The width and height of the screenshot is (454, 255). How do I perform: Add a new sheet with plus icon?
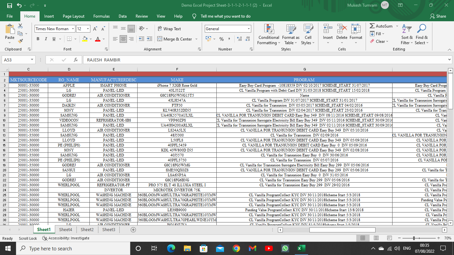[x=133, y=229]
